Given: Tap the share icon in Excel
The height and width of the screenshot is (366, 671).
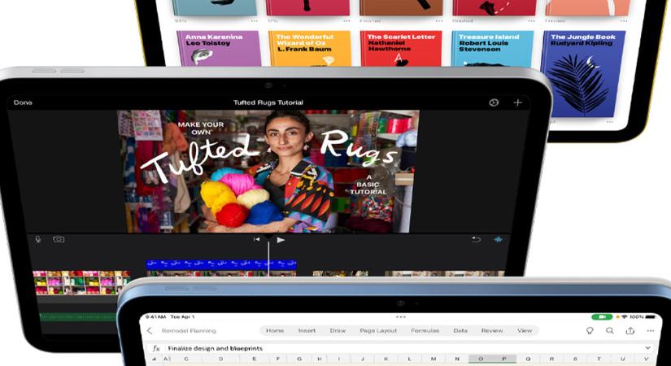Looking at the screenshot, I should [x=630, y=331].
